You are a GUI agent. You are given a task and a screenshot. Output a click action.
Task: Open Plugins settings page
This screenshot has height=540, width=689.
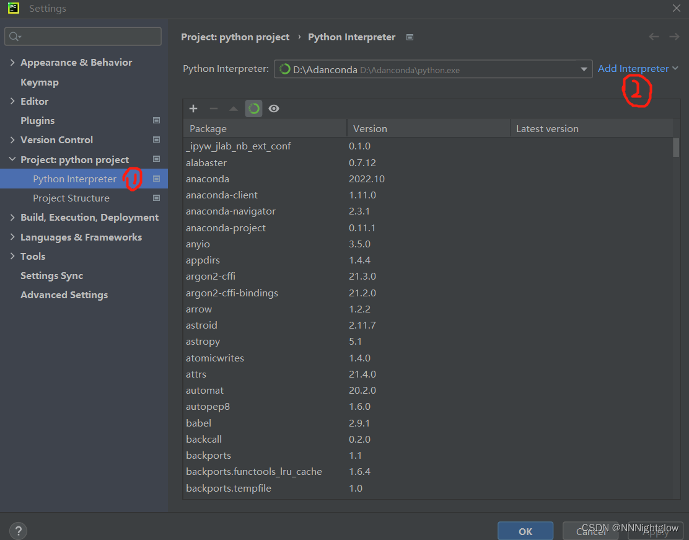pyautogui.click(x=38, y=120)
